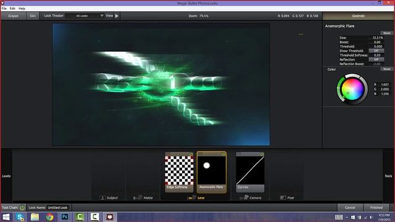395x222 pixels.
Task: Edit the Boost value field
Action: (x=377, y=42)
